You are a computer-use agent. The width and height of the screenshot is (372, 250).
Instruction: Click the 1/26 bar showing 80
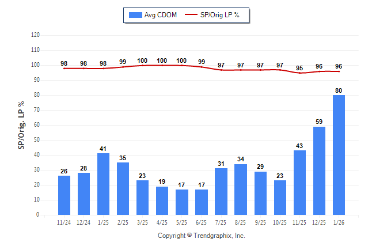339,155
